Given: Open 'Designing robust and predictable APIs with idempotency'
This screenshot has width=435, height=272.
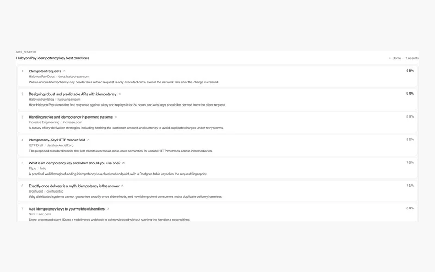Looking at the screenshot, I should (x=72, y=94).
